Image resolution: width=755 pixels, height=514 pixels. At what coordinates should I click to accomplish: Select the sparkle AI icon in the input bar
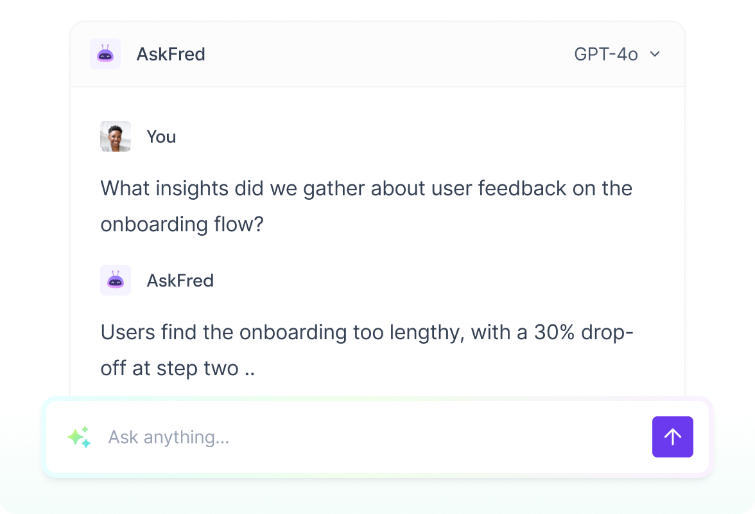(x=78, y=437)
